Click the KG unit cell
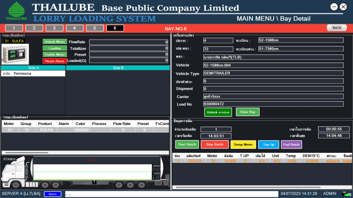 (277, 161)
